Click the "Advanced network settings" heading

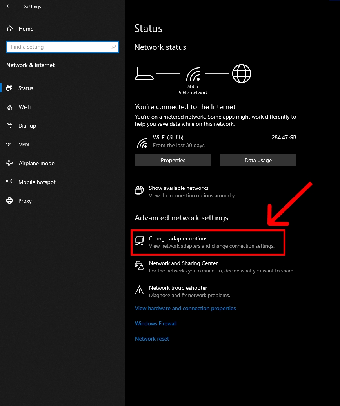[x=182, y=218]
